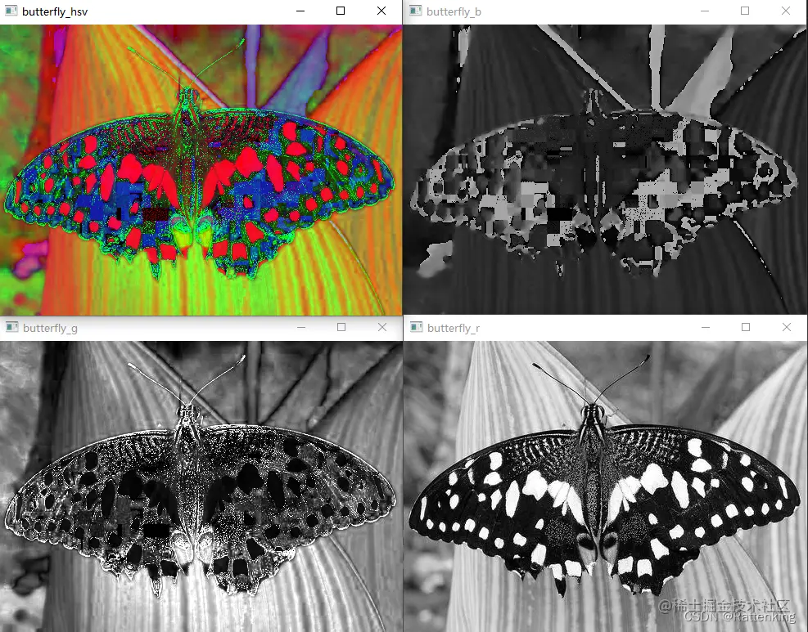Close the butterfly_g window
Screen dimensions: 808x632
382,327
